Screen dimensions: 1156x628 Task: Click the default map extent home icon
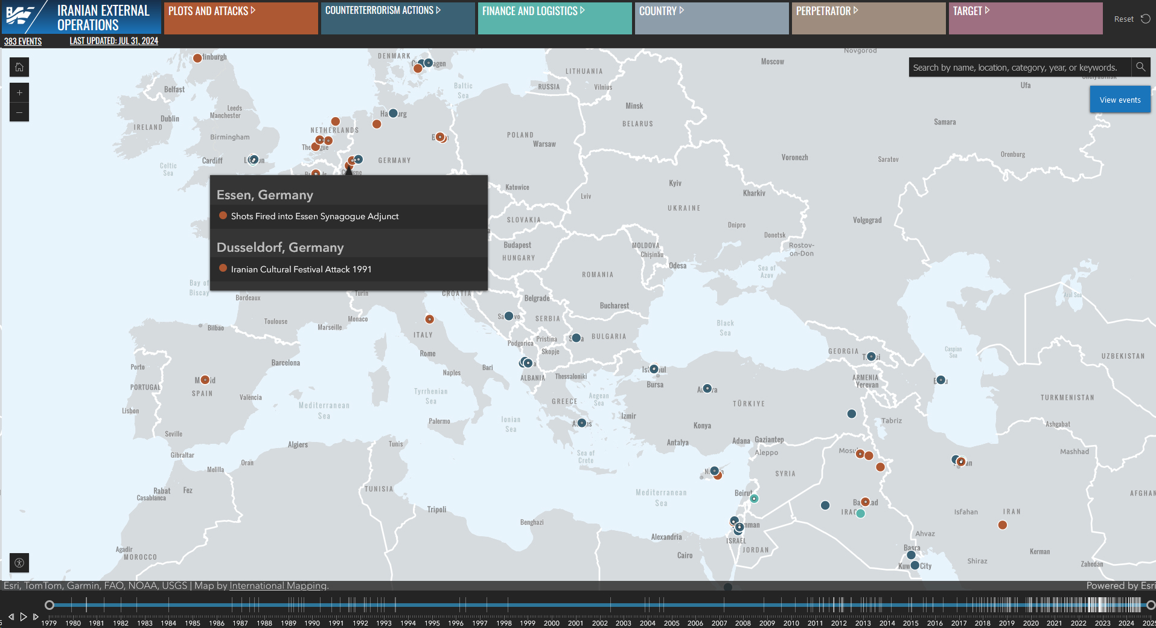tap(19, 67)
